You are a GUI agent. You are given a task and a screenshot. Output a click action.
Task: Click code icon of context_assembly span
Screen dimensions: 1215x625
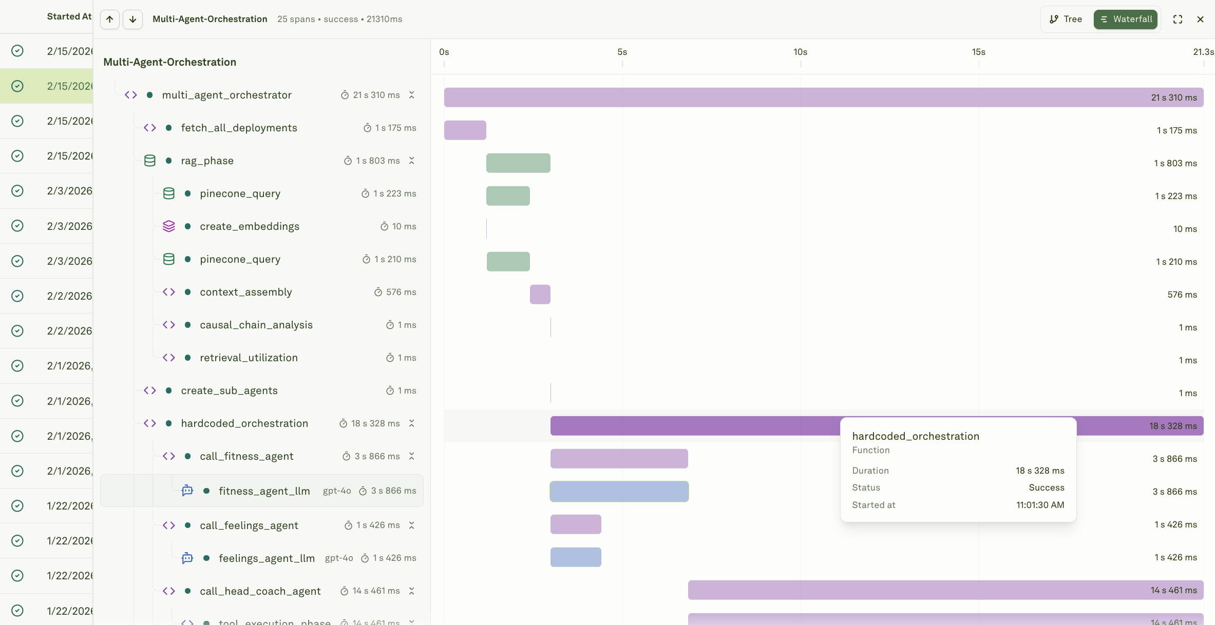point(169,292)
